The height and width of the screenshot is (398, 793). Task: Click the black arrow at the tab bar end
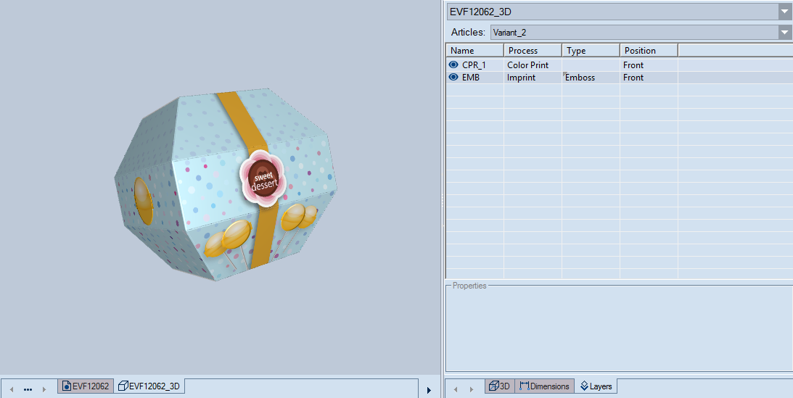click(429, 390)
